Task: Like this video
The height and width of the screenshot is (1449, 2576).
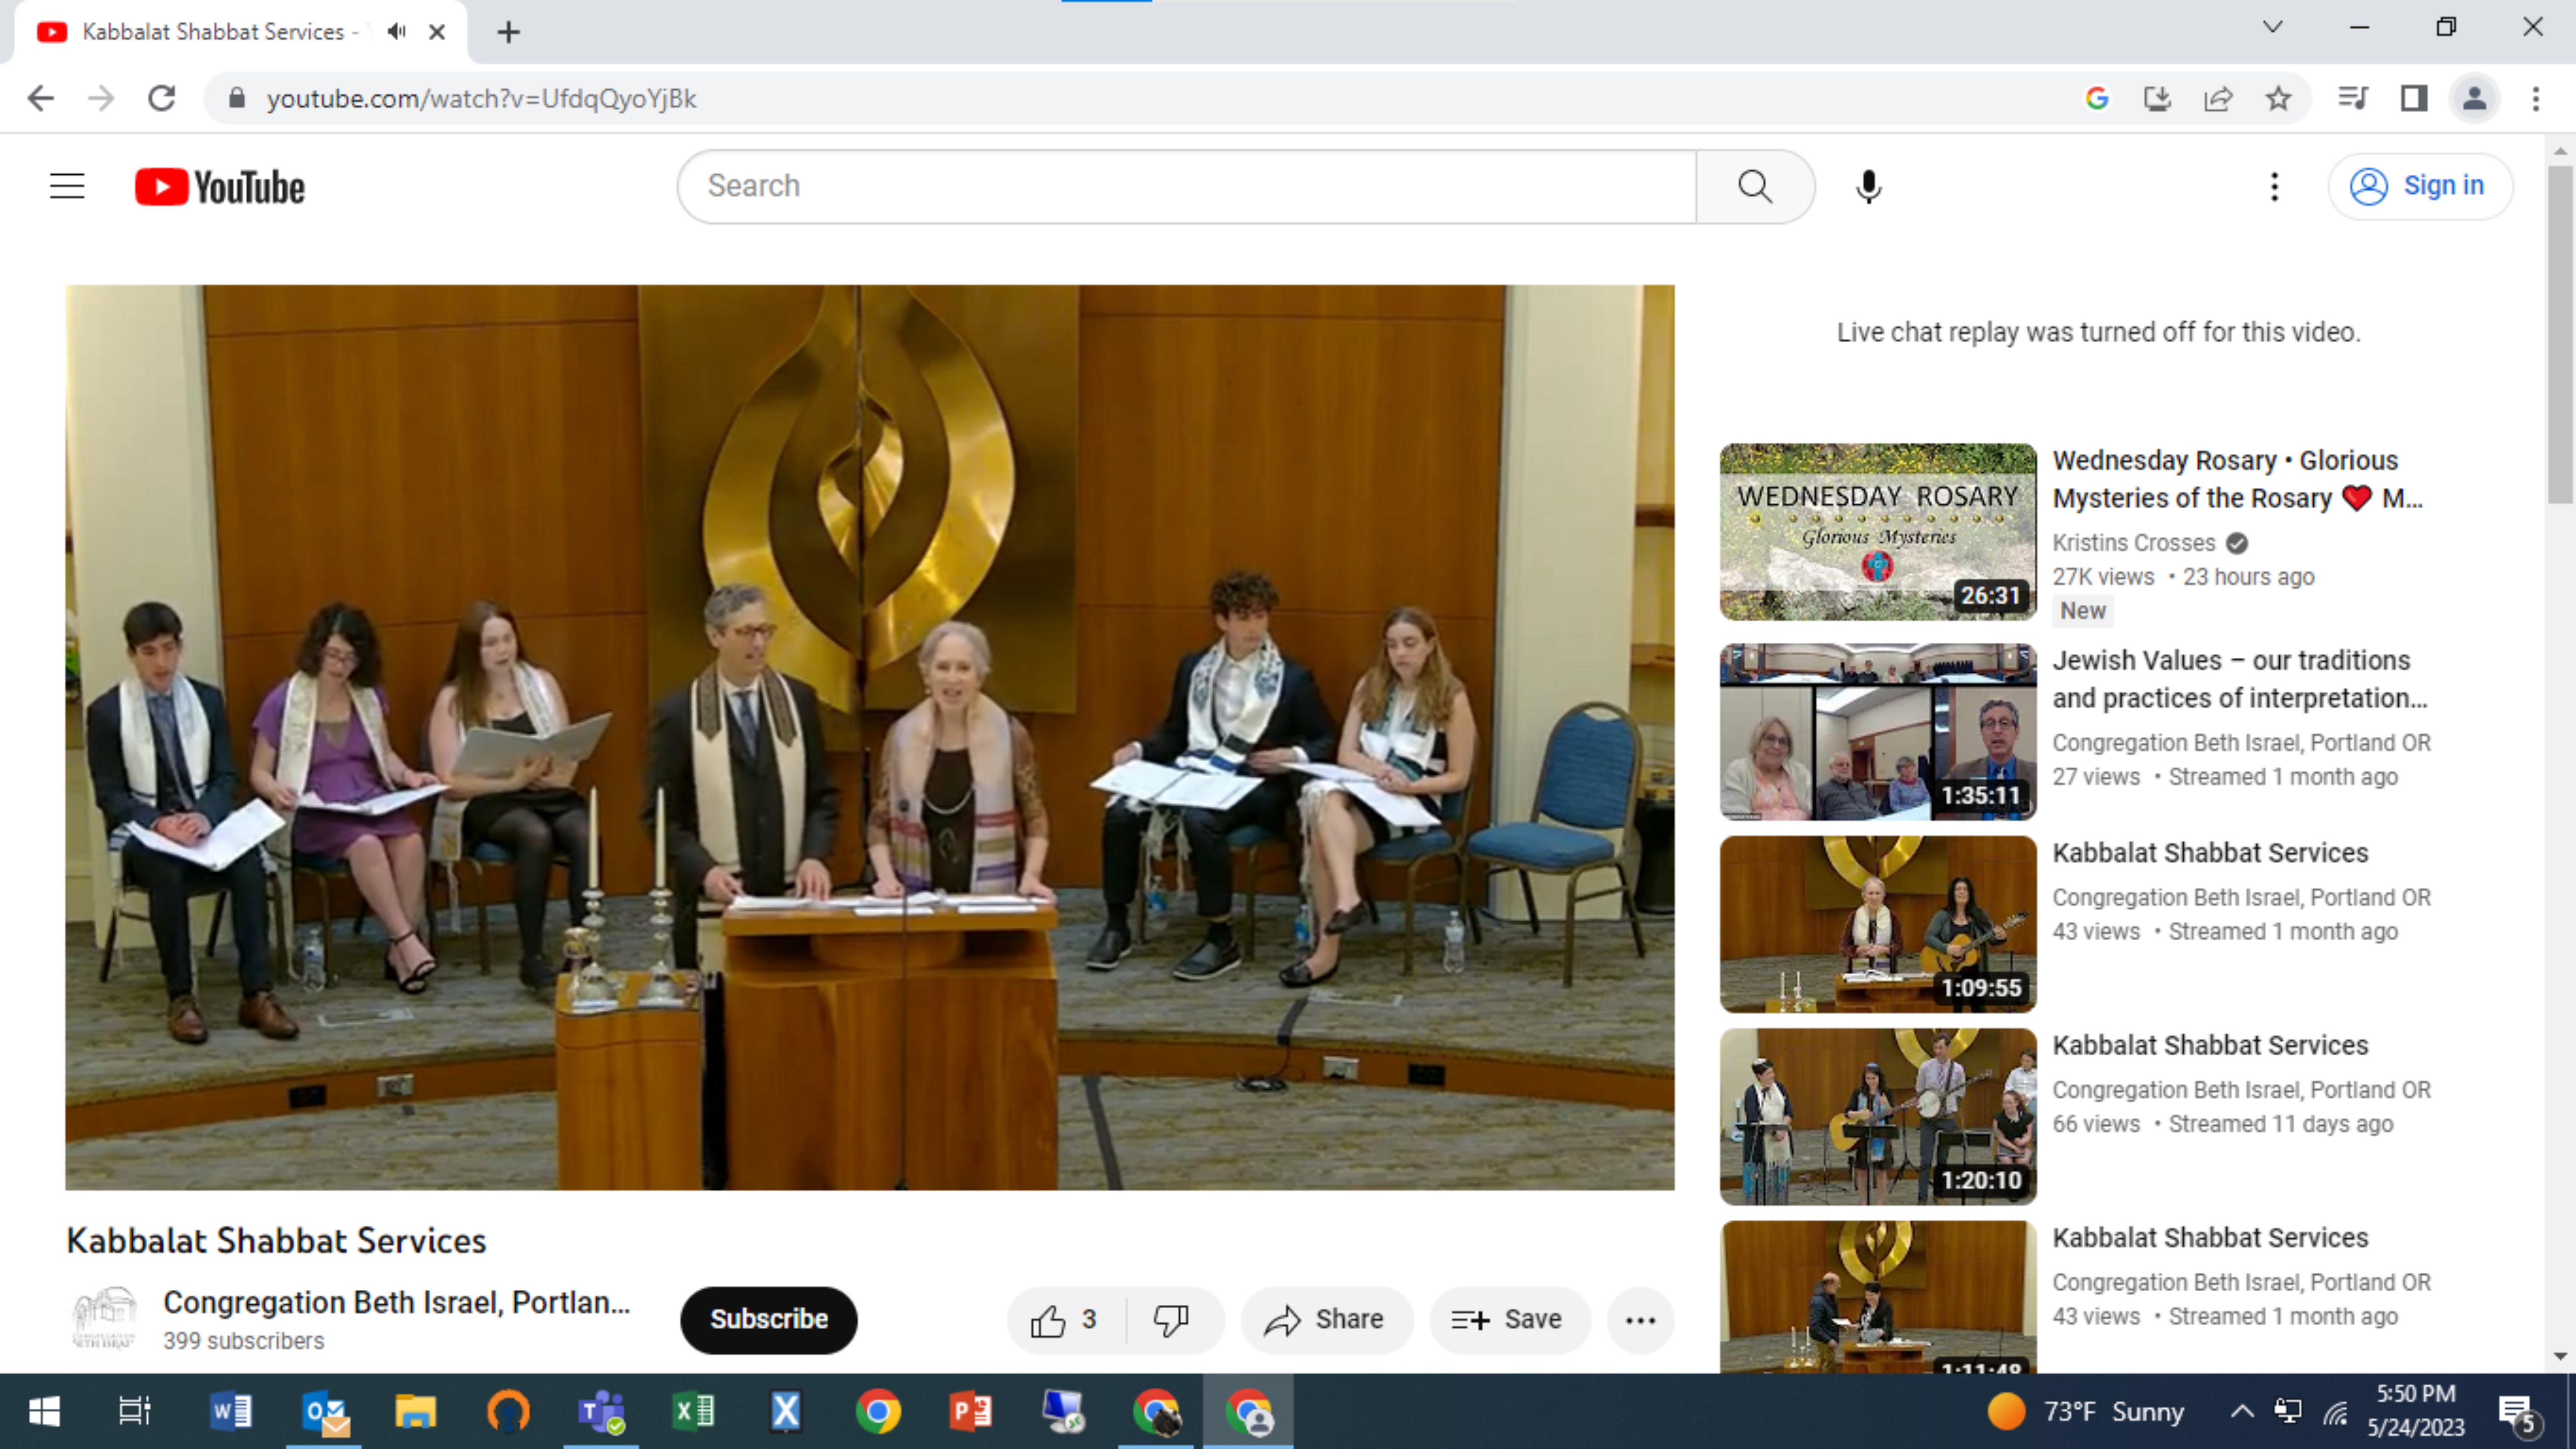Action: tap(1066, 1320)
